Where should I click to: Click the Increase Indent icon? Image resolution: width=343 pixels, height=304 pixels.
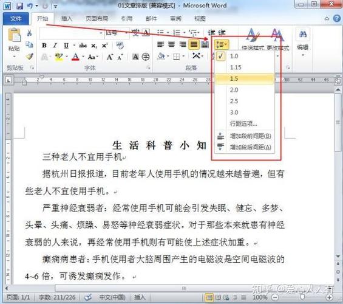[222, 32]
